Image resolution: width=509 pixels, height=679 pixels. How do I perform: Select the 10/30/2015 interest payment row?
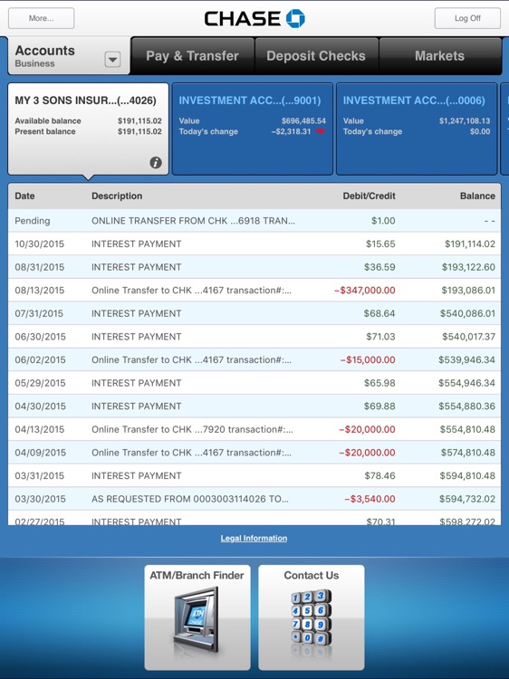tap(254, 244)
